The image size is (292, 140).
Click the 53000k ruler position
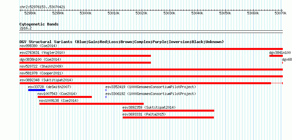pyautogui.click(x=86, y=13)
